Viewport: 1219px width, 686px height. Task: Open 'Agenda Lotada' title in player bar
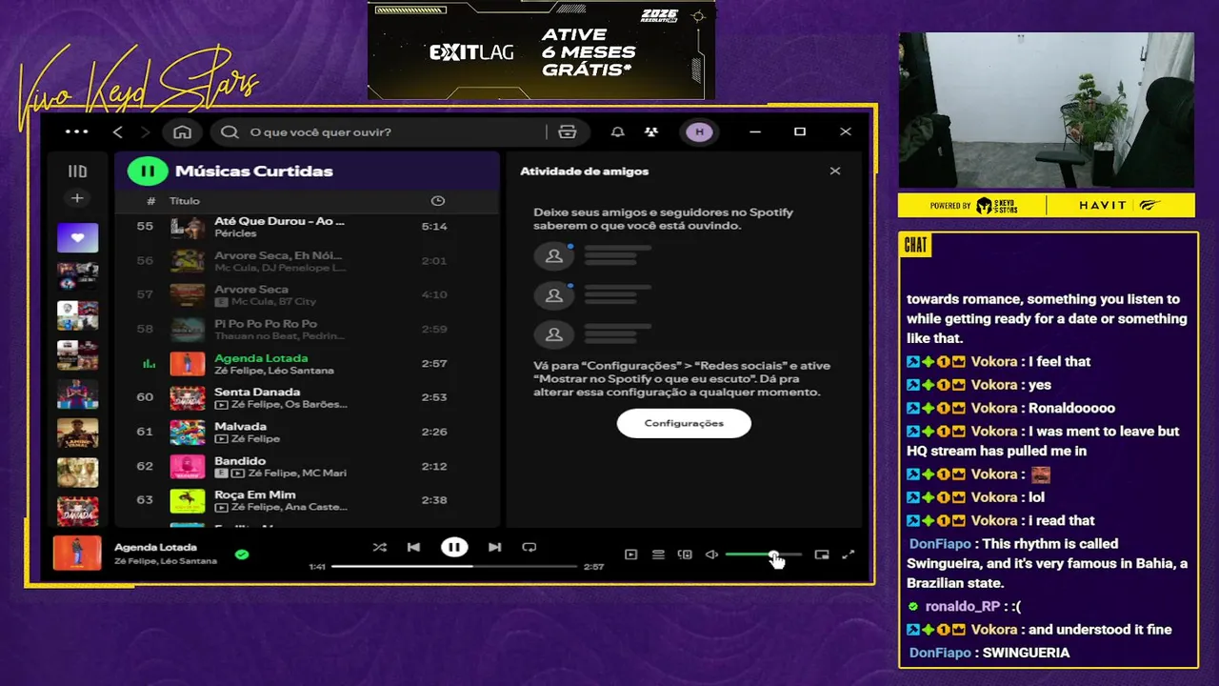(x=155, y=548)
